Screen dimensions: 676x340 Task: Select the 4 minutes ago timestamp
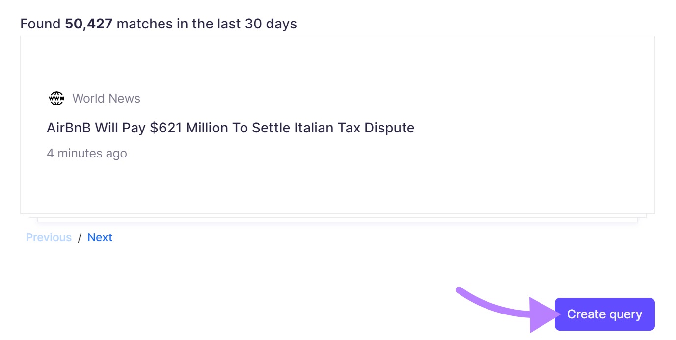pos(86,153)
